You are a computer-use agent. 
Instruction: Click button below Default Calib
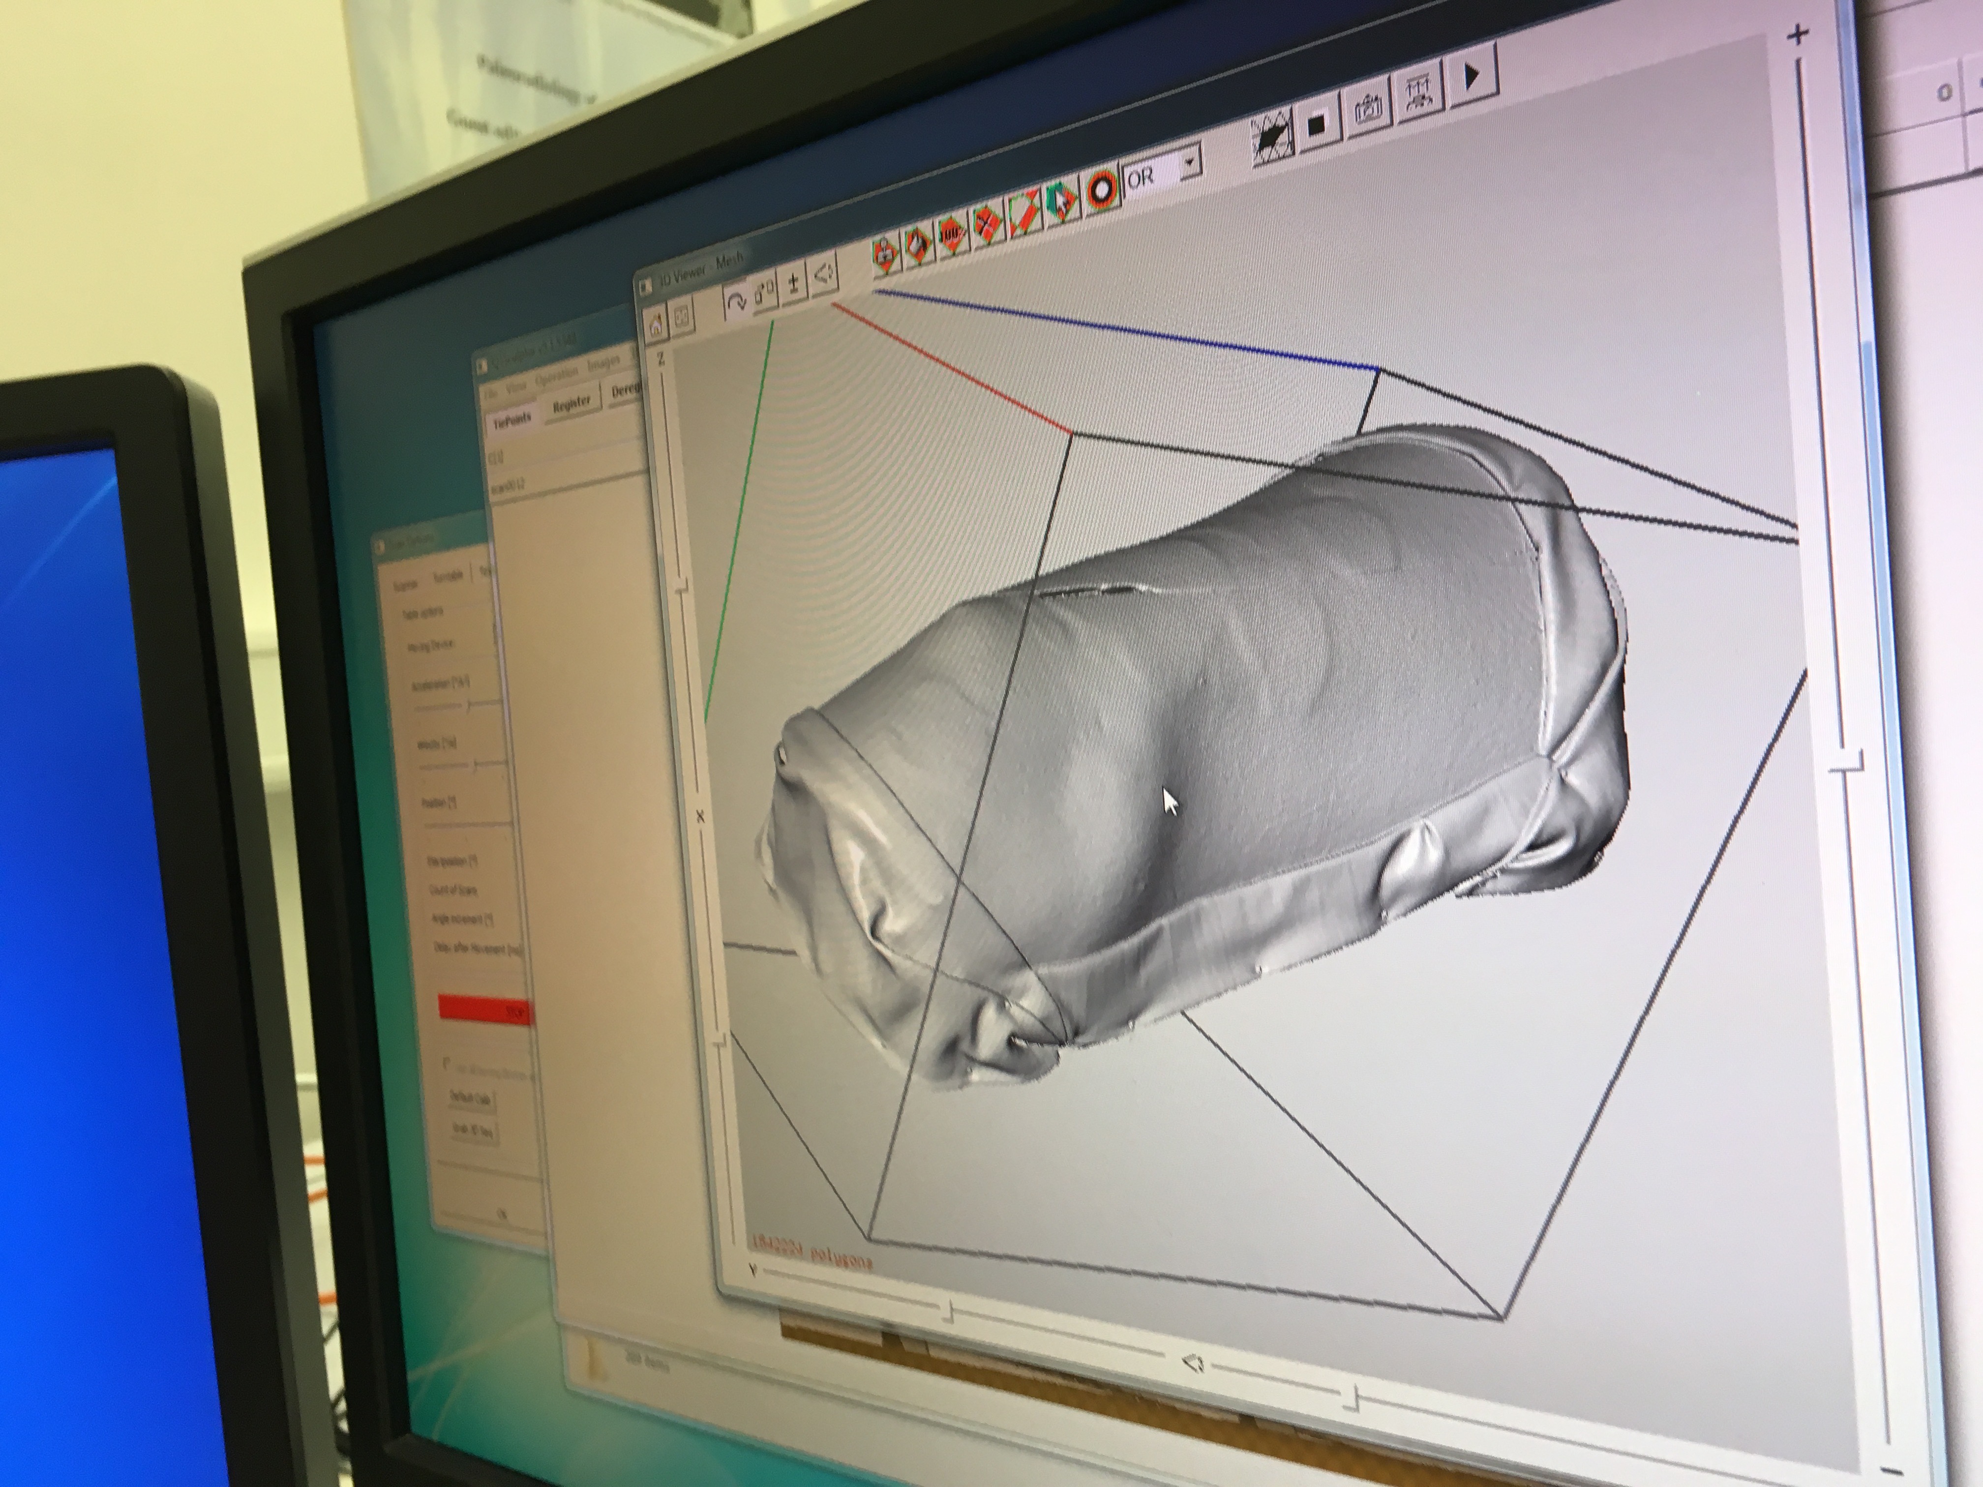[473, 1131]
